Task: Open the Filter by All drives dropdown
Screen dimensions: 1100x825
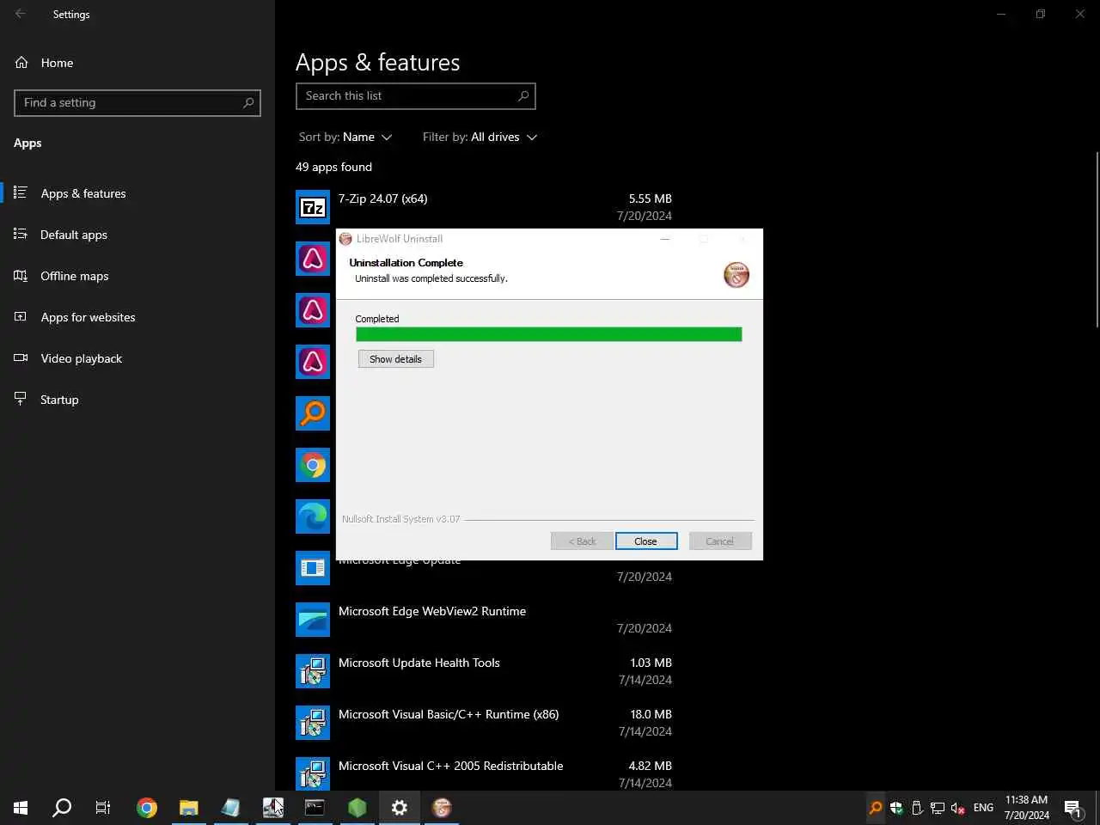Action: [x=480, y=137]
